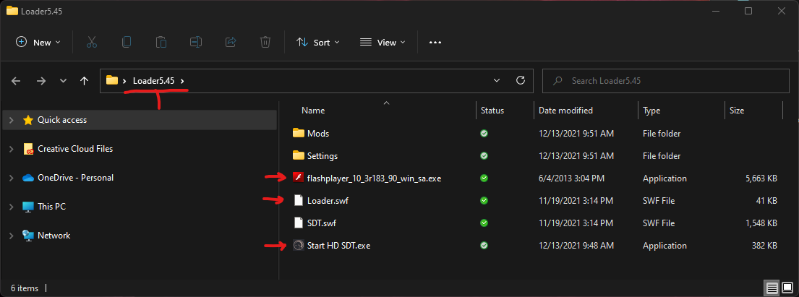
Task: Open the See more ellipsis menu
Action: 435,43
